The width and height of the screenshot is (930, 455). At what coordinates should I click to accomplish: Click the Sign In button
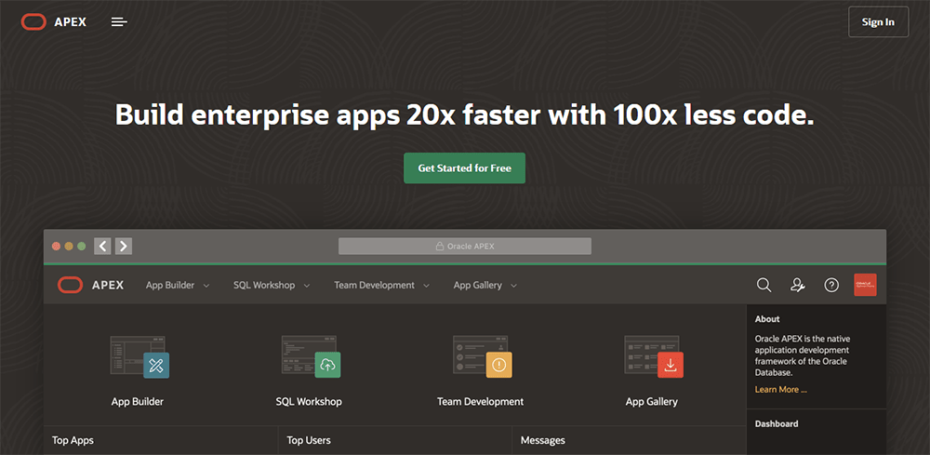click(x=878, y=22)
